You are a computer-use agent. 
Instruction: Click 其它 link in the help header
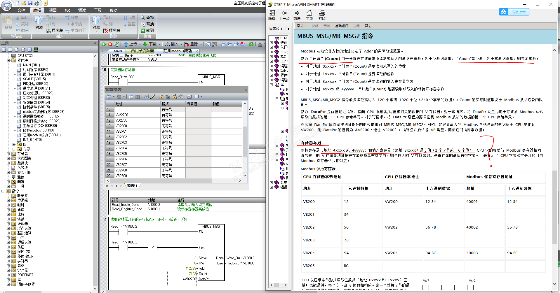(368, 26)
